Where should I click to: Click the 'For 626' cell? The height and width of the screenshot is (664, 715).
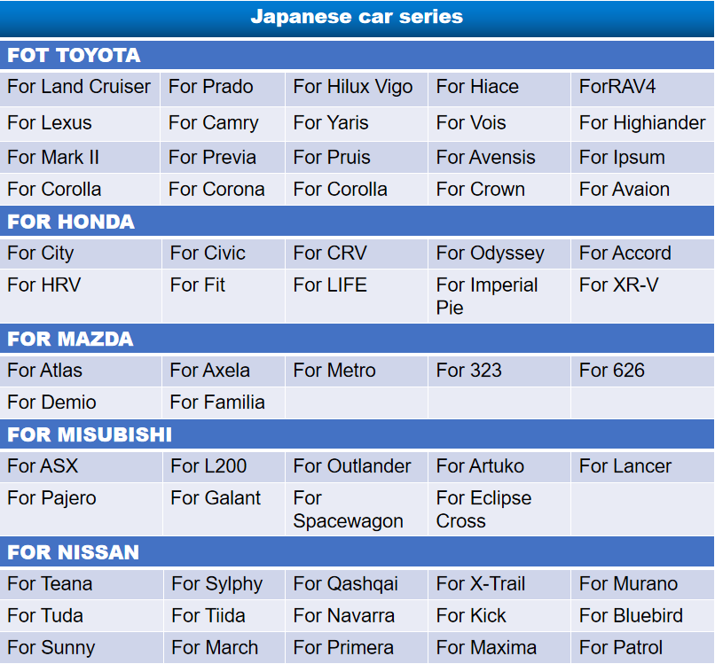click(x=612, y=371)
